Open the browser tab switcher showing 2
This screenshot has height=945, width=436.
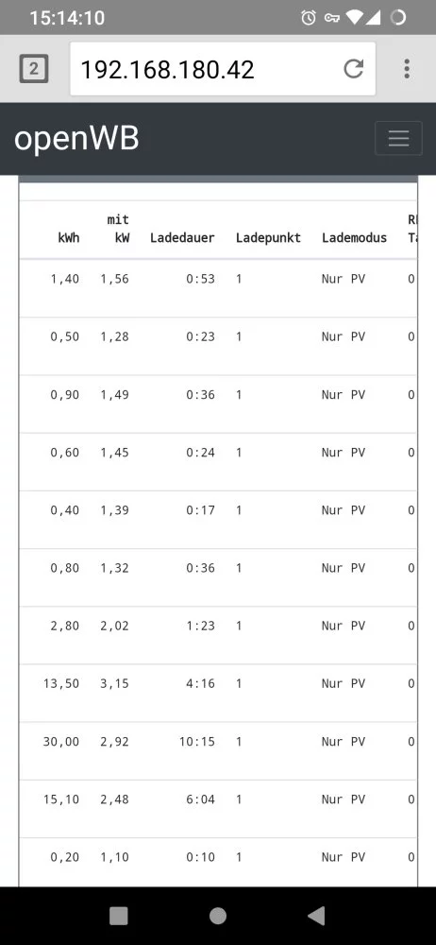coord(34,69)
